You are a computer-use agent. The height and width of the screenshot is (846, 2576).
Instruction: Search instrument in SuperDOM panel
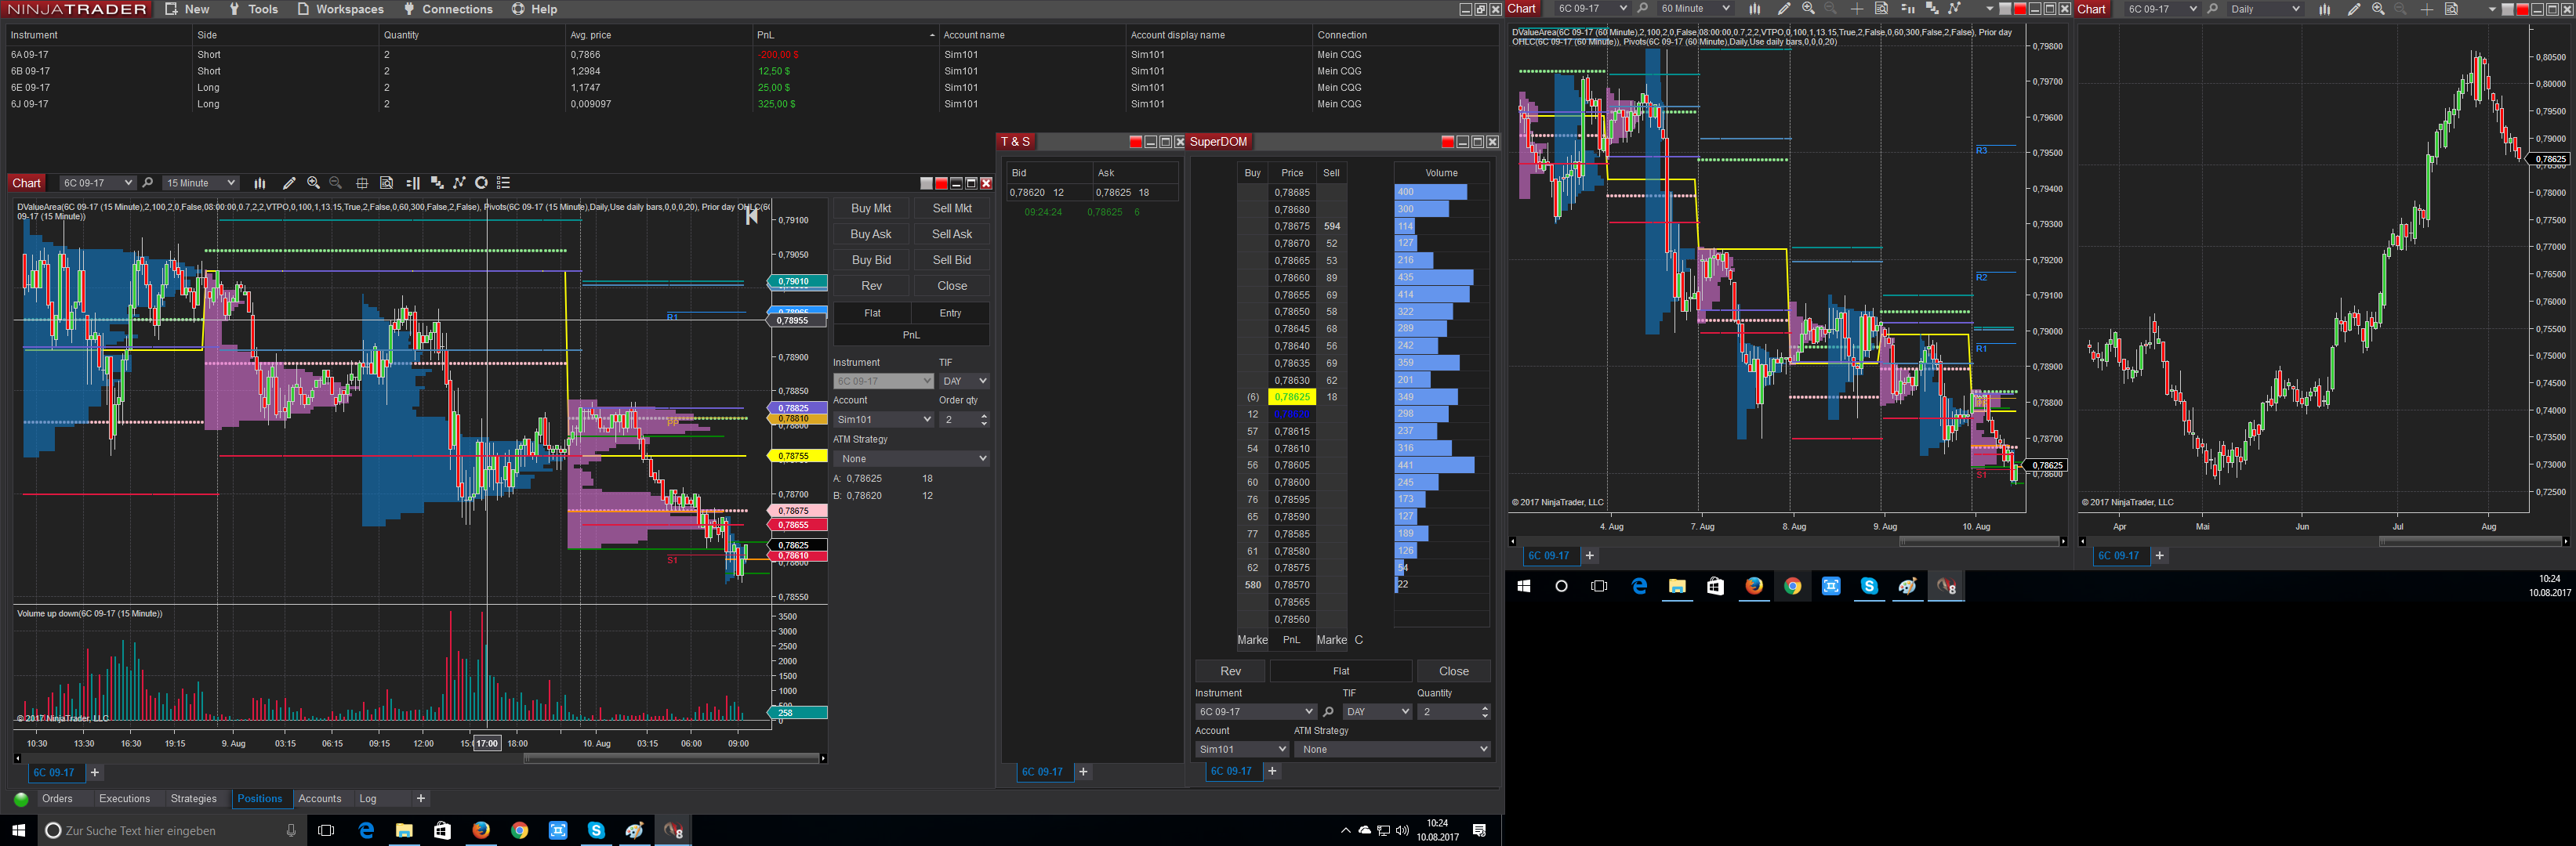coord(1328,712)
